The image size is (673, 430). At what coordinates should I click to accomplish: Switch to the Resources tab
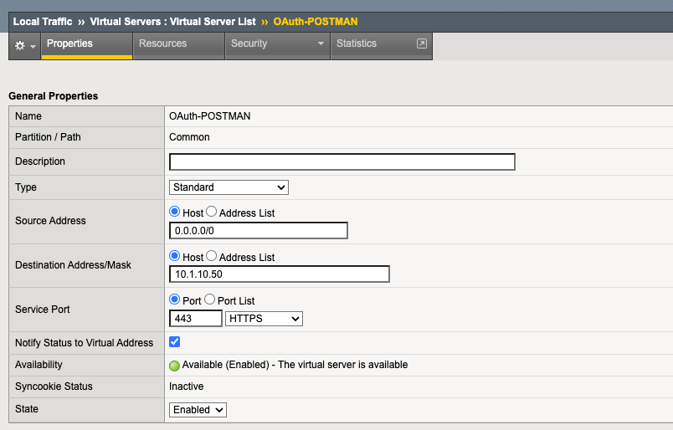[x=163, y=44]
